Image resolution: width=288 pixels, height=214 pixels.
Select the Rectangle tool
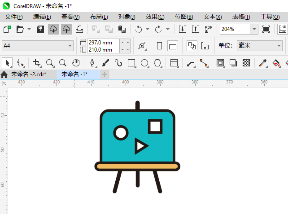pyautogui.click(x=131, y=63)
